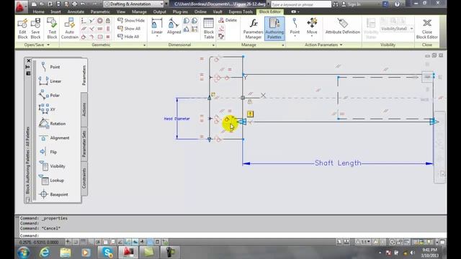Expand the Action Parameters panel
Viewport: 461px width, 259px height.
pyautogui.click(x=323, y=45)
